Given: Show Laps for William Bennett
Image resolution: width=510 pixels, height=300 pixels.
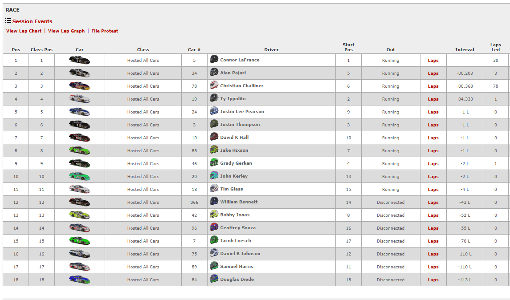Looking at the screenshot, I should click(433, 203).
